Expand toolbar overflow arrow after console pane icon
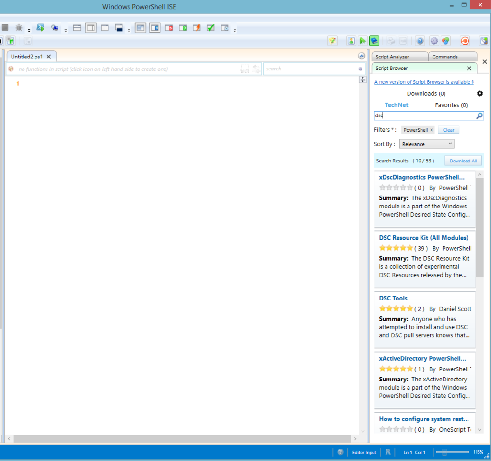This screenshot has height=461, width=491. [x=129, y=30]
